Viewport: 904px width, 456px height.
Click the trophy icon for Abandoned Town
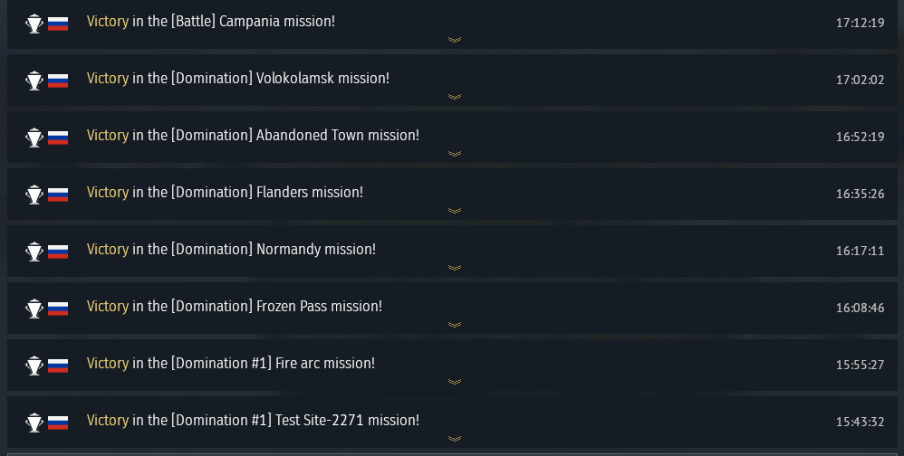click(x=34, y=138)
